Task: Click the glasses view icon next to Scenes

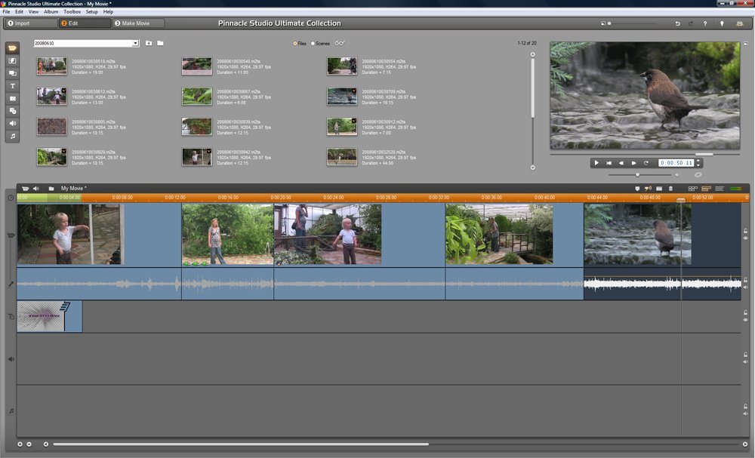Action: (x=340, y=43)
